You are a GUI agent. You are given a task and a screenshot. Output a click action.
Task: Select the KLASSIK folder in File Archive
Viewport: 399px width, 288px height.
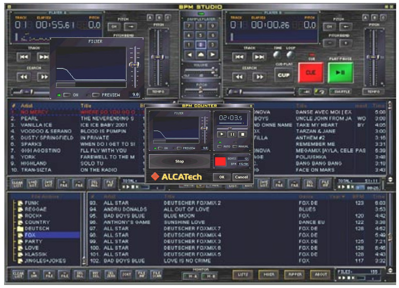tap(35, 254)
